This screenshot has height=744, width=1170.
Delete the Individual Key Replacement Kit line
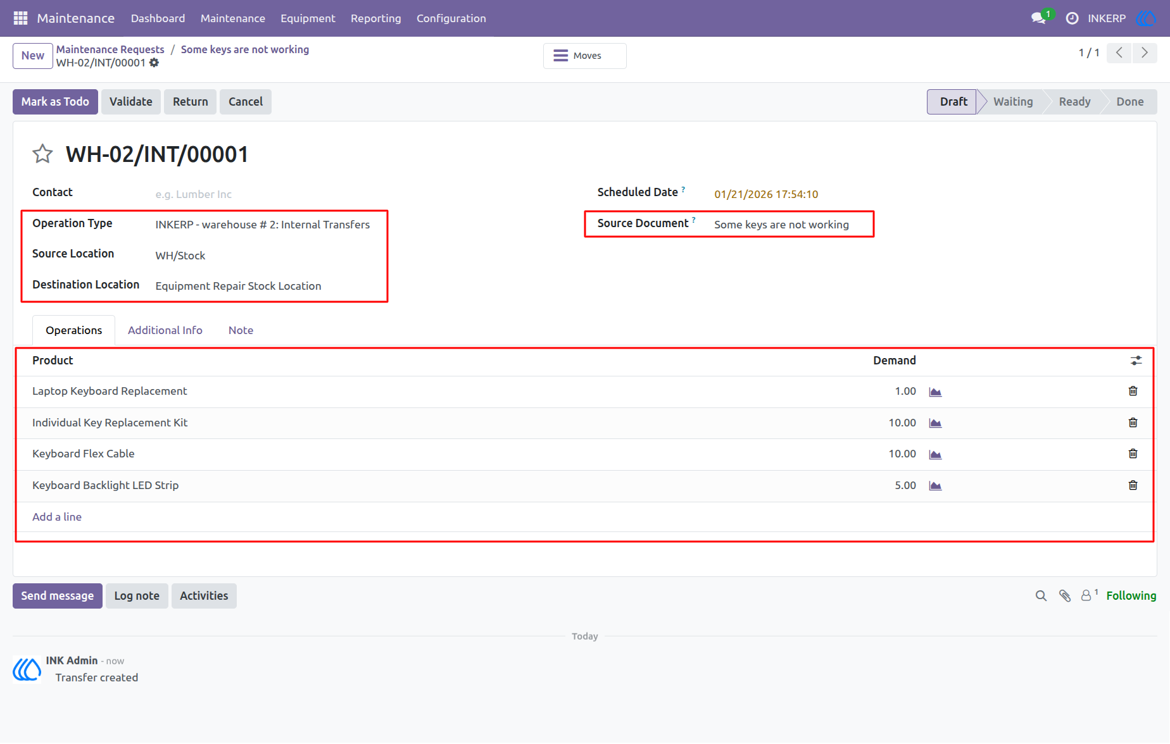click(x=1133, y=423)
